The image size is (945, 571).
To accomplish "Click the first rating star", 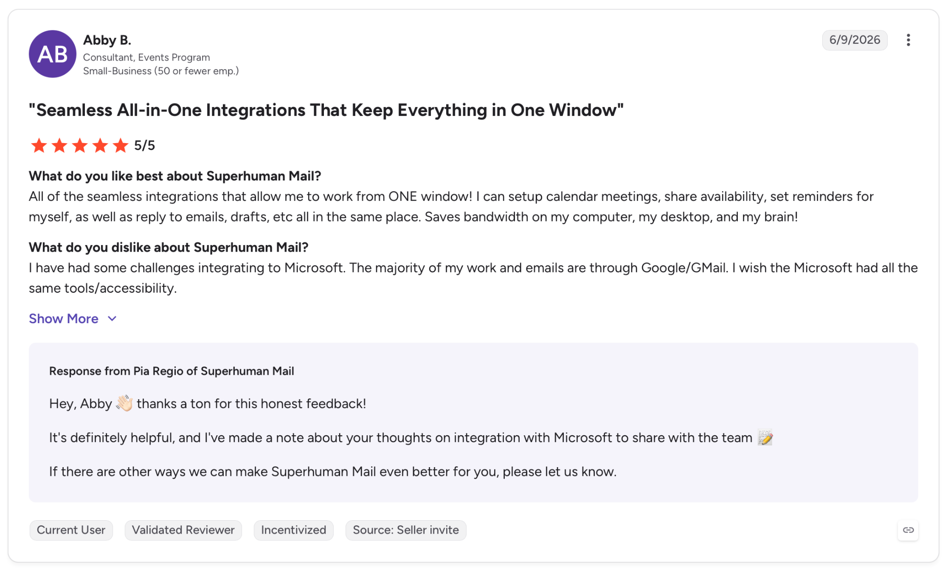I will click(39, 145).
